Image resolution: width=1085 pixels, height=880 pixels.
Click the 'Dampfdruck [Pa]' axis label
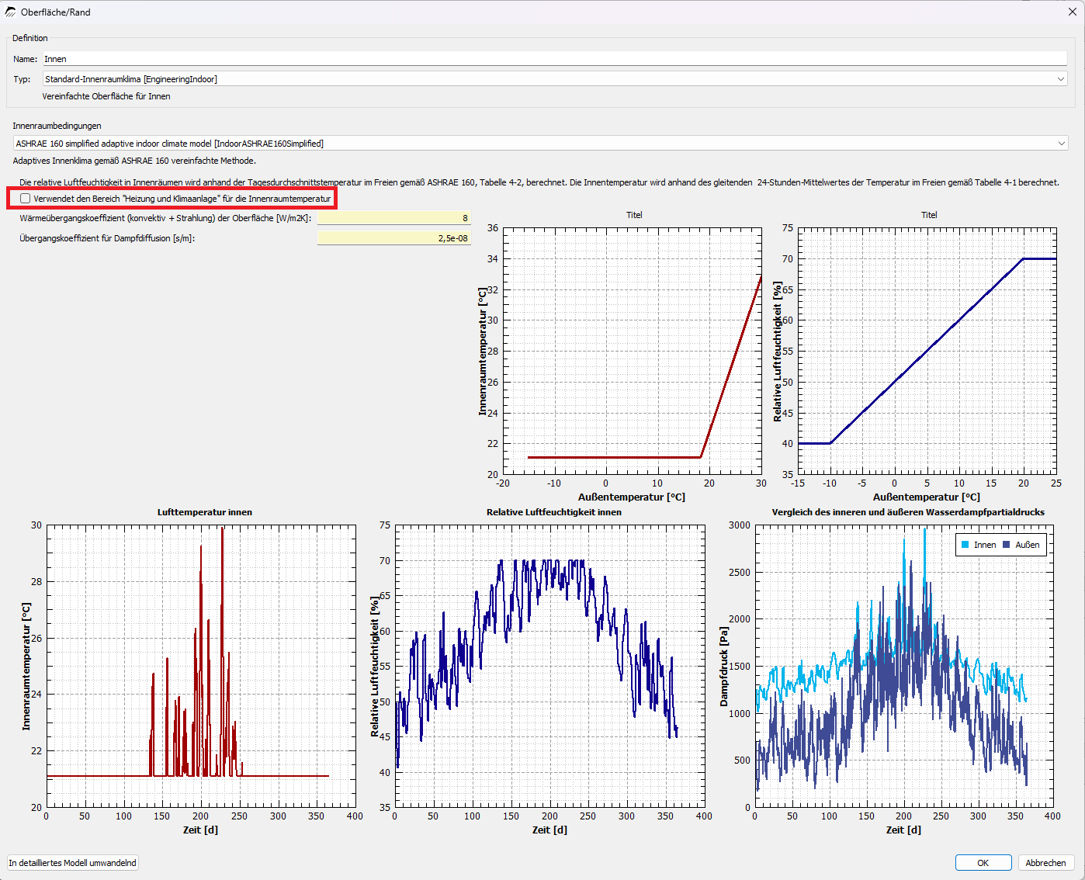coord(724,667)
